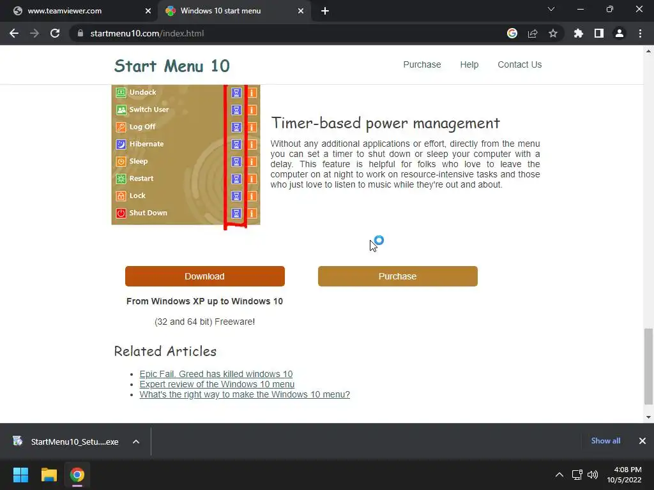Open the Contact Us navigation link

point(519,64)
